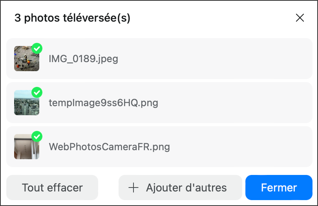The height and width of the screenshot is (206, 318).
Task: Click empty space in the WebPhotosCameraFR.png row
Action: tap(239, 147)
